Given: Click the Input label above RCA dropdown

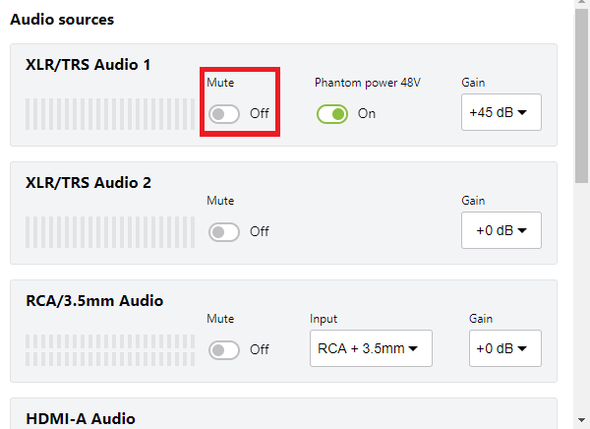Looking at the screenshot, I should [324, 319].
